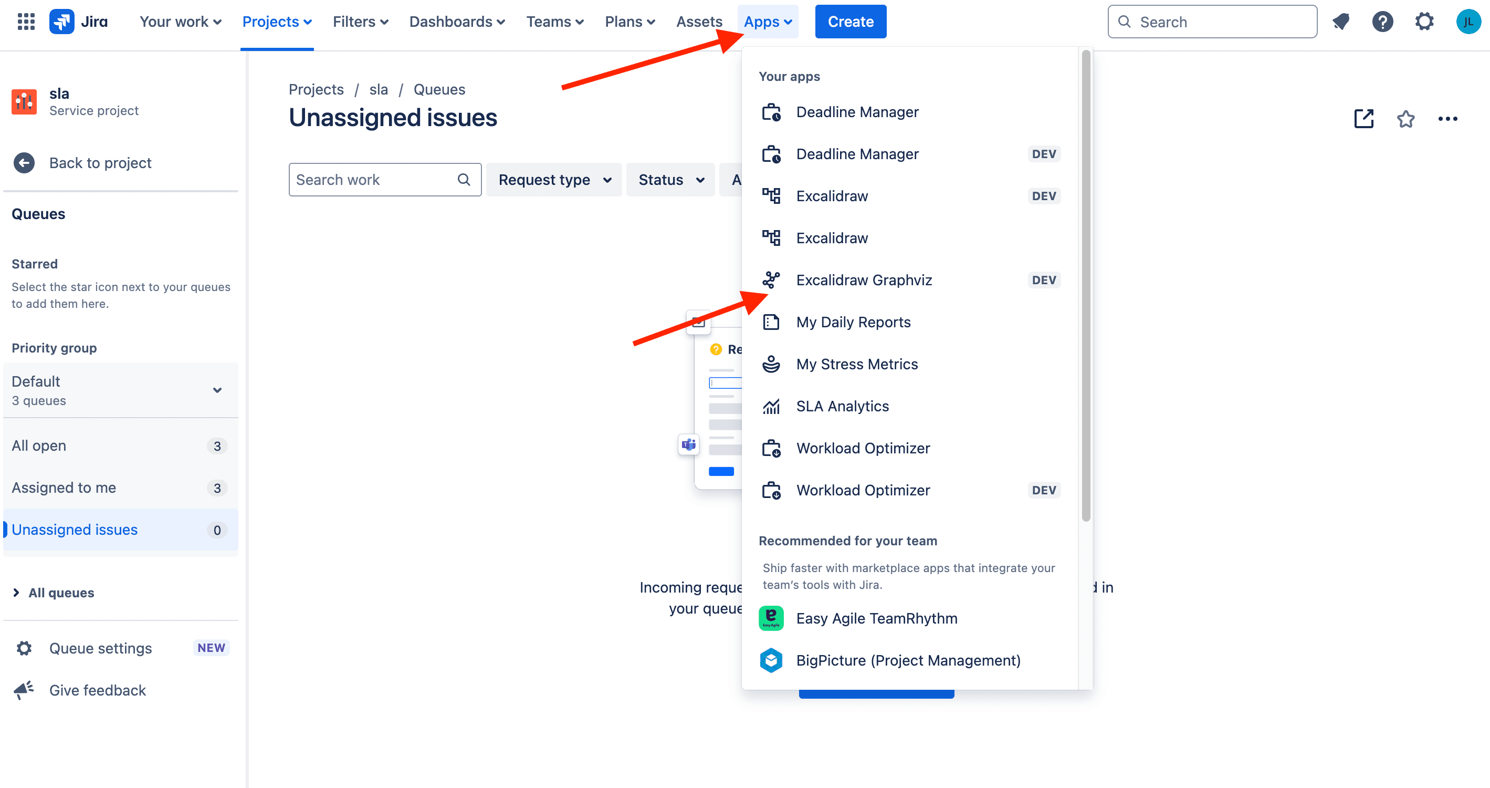Viewport: 1490px width, 788px height.
Task: Click the Give feedback link
Action: tap(97, 690)
